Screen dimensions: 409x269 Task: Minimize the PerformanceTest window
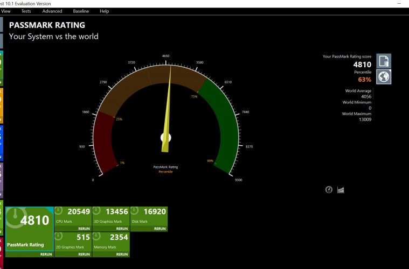coord(399,3)
